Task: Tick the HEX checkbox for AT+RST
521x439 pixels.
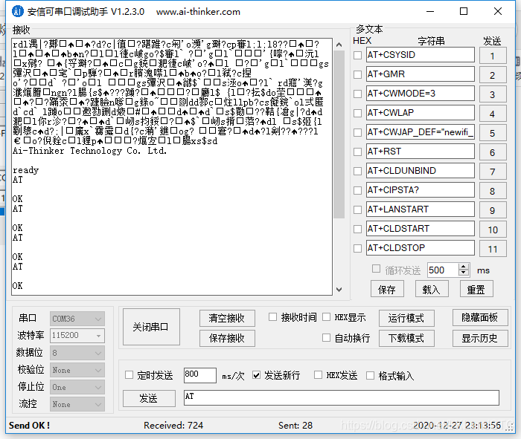Action: click(357, 152)
